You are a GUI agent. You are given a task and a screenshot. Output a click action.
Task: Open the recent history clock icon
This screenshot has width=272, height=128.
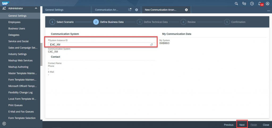pyautogui.click(x=252, y=3)
